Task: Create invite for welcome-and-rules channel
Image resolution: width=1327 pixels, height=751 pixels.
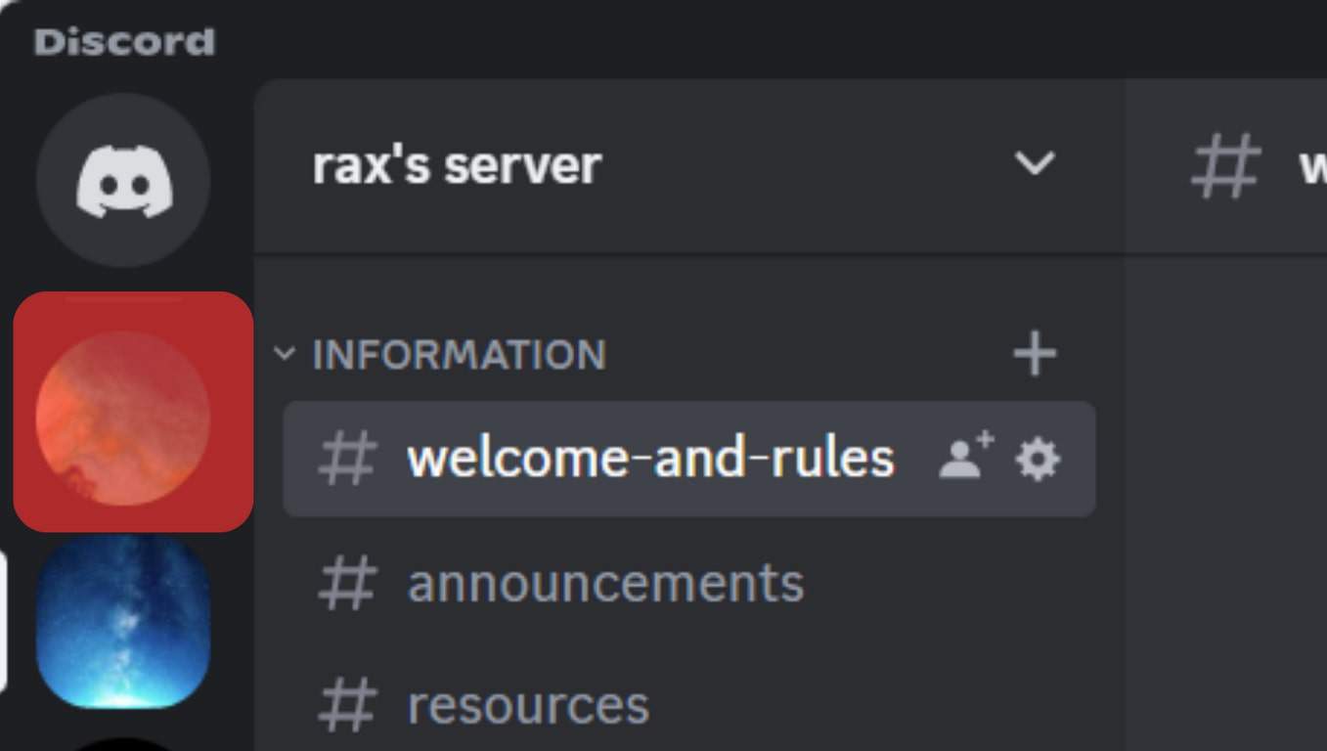Action: coord(966,457)
